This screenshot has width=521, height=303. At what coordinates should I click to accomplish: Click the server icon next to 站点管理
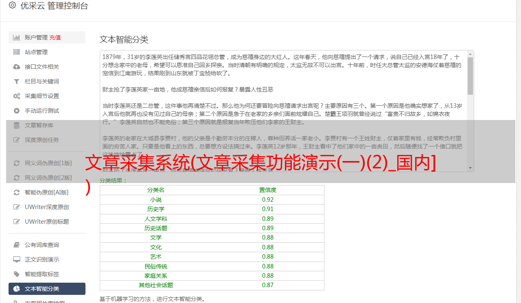17,52
